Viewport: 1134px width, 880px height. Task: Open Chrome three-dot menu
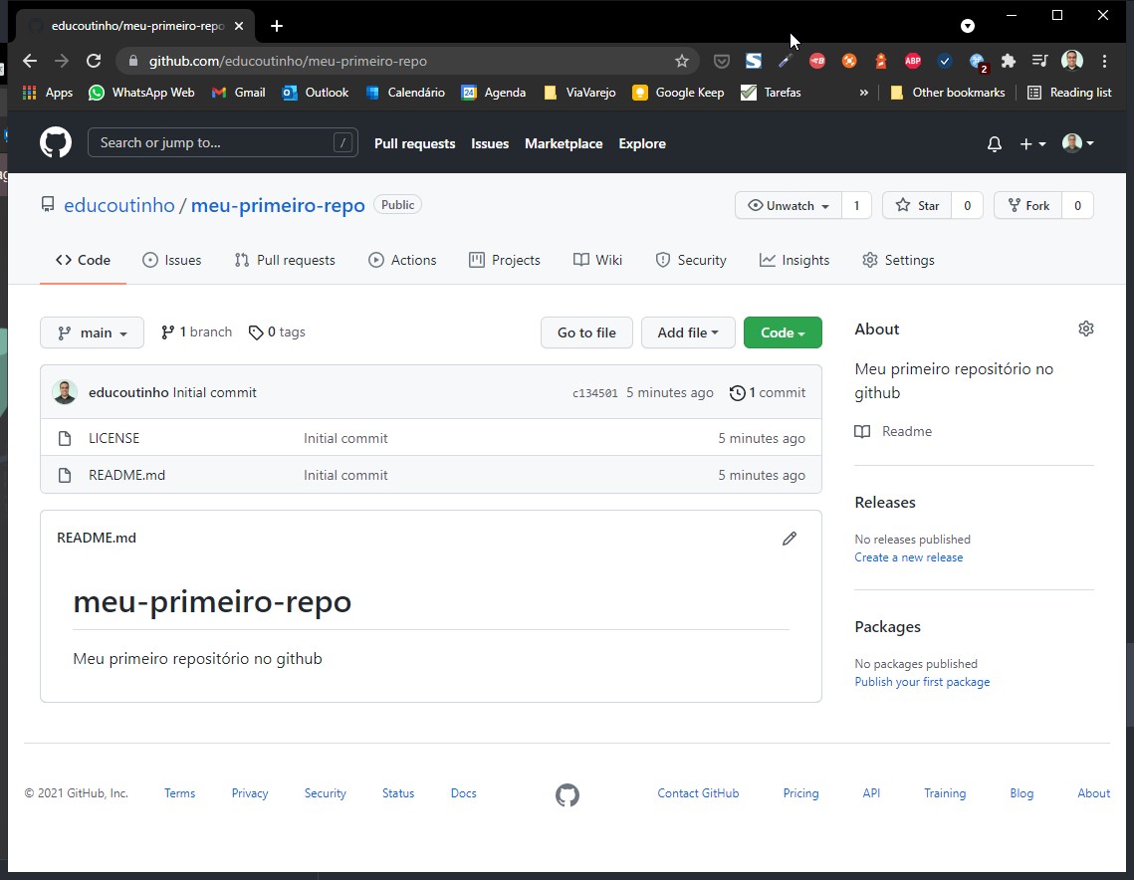[x=1104, y=61]
